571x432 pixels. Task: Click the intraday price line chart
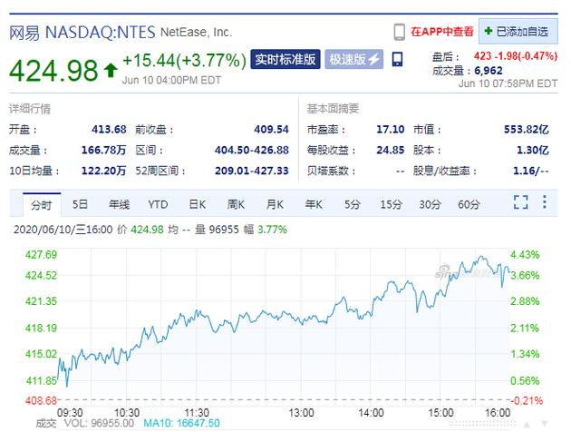click(284, 325)
